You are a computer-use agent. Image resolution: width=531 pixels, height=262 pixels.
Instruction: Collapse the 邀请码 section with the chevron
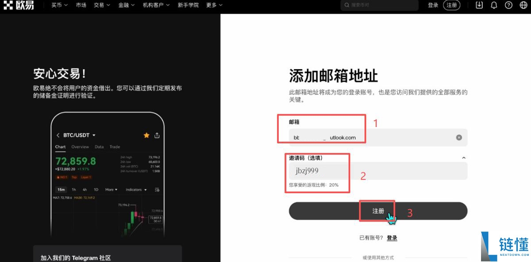[x=463, y=157]
